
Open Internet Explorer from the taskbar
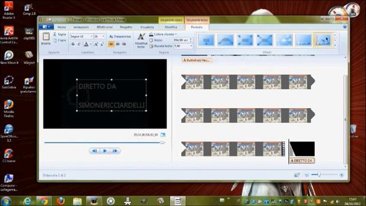point(27,201)
